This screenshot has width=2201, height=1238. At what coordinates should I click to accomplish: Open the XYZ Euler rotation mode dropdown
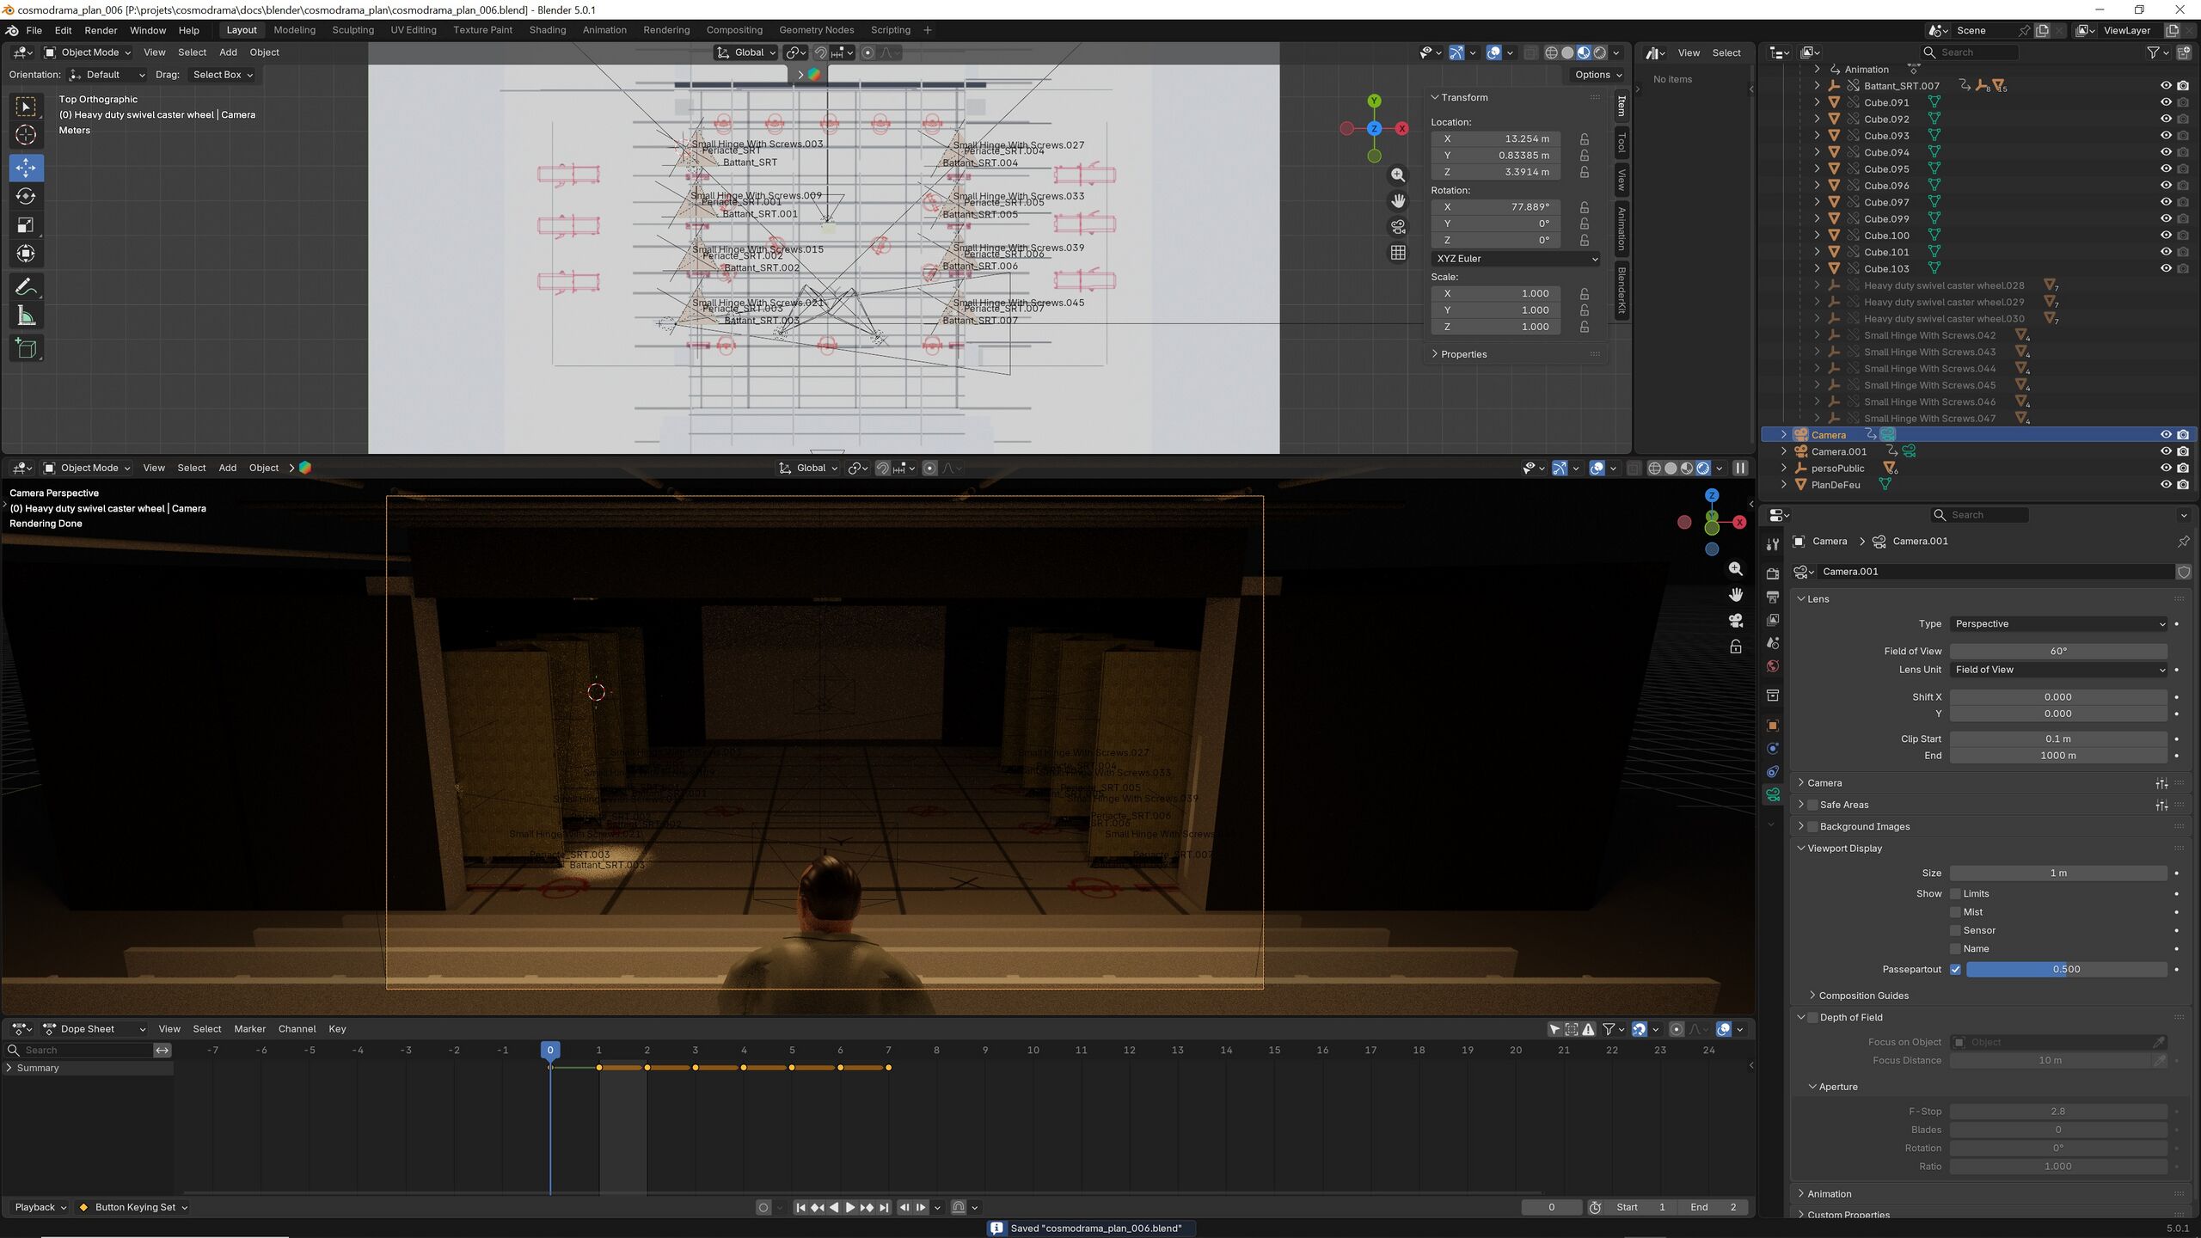point(1516,259)
